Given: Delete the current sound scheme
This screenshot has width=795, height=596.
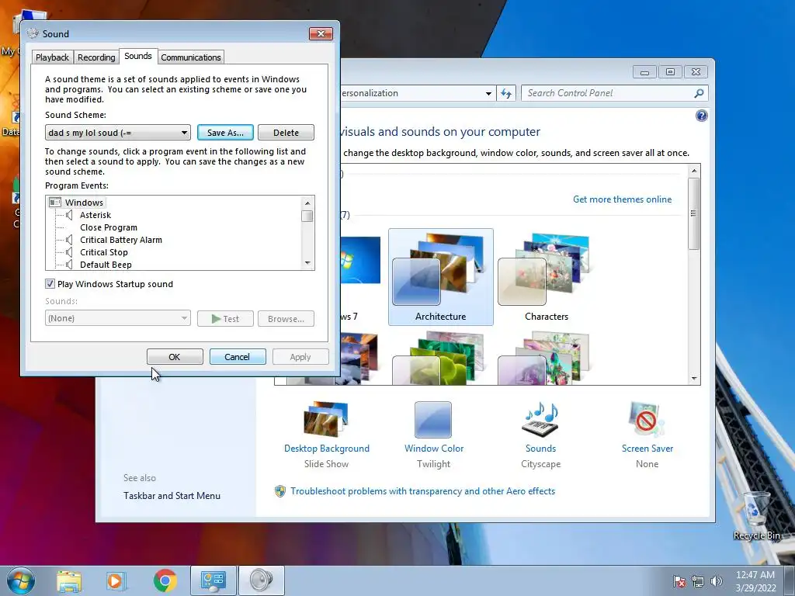Looking at the screenshot, I should point(286,133).
